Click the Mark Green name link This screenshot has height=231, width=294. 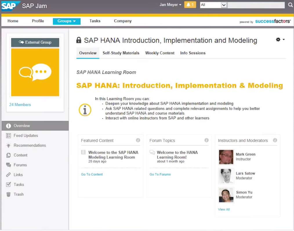pyautogui.click(x=246, y=154)
